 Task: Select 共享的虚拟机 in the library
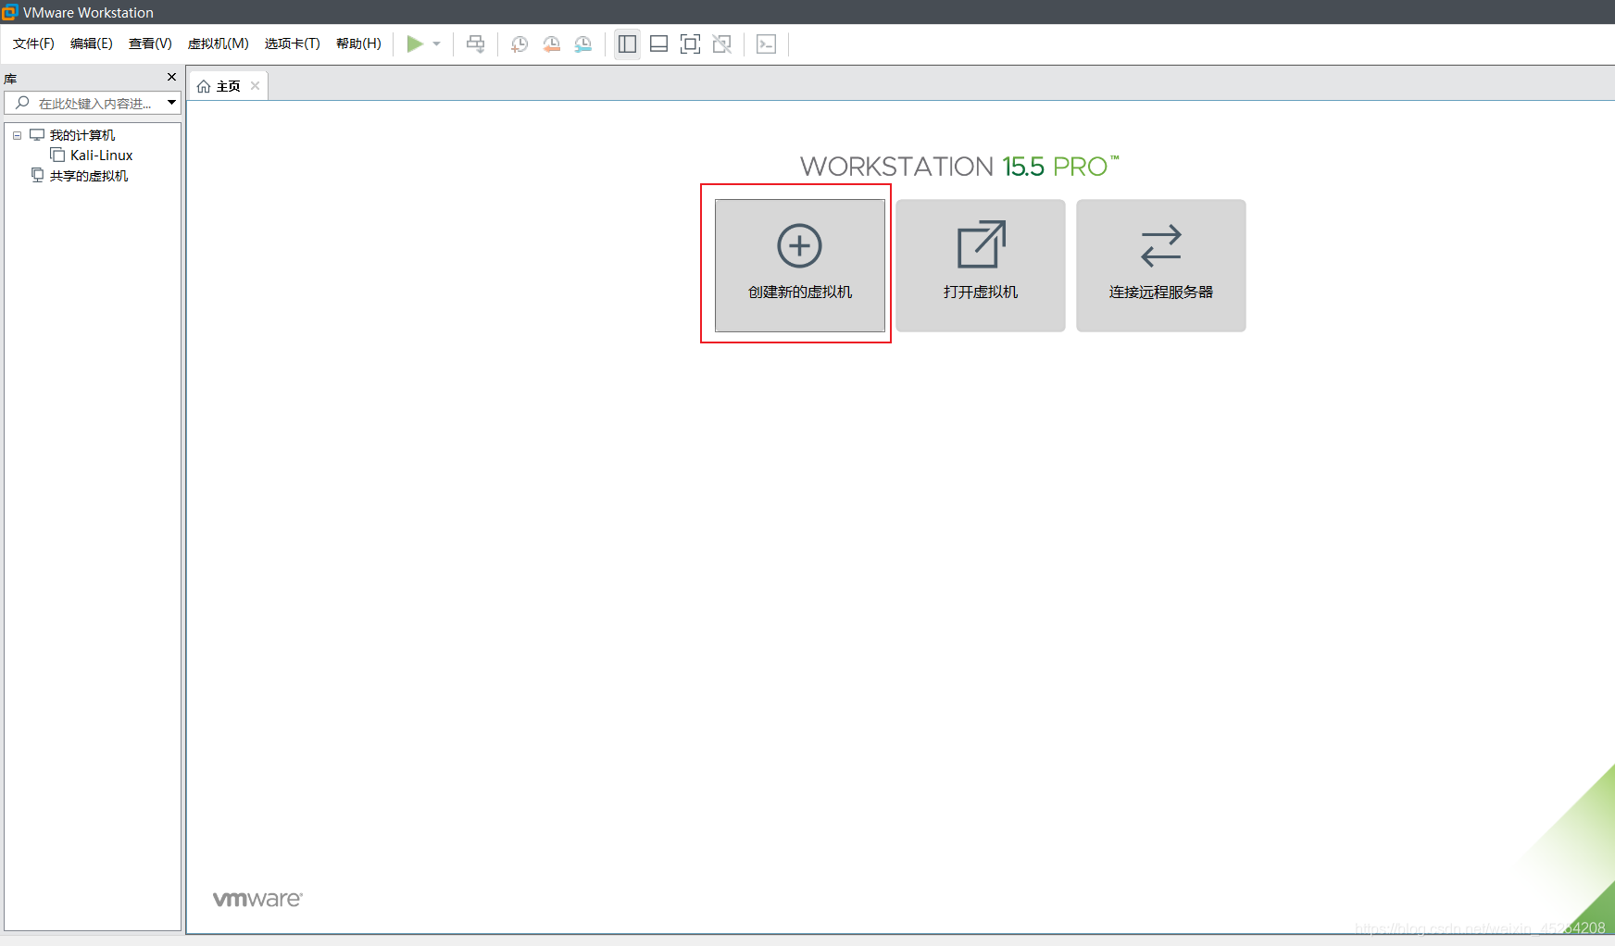[x=89, y=176]
